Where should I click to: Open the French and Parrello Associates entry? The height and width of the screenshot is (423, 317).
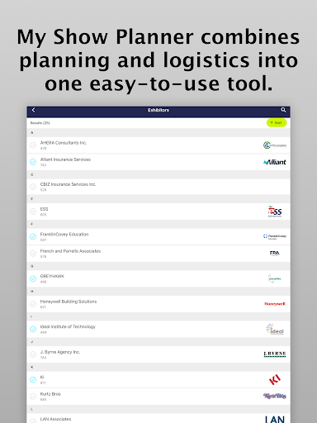click(x=158, y=254)
